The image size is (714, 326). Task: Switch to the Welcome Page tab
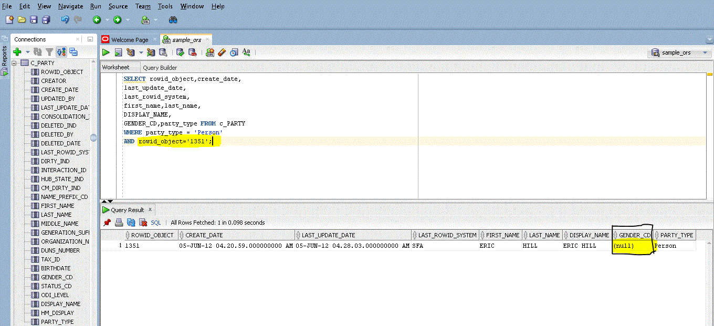click(x=129, y=40)
